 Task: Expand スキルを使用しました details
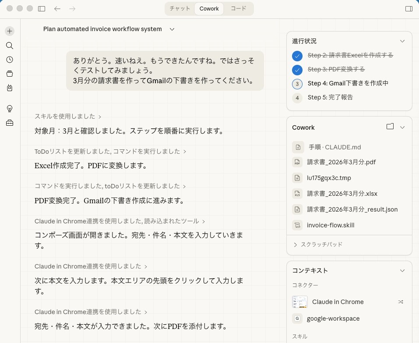coord(67,116)
